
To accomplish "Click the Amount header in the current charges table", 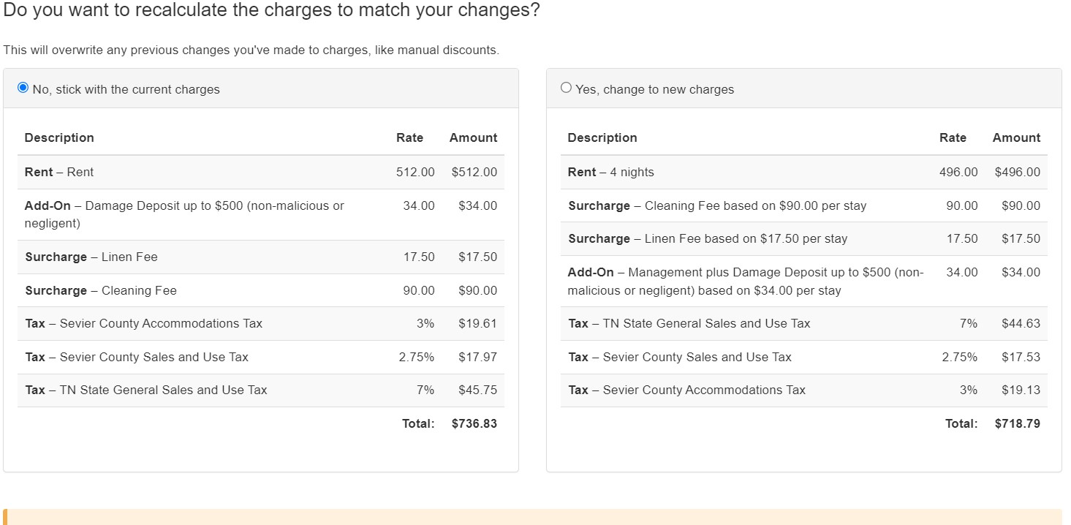I will click(x=473, y=137).
